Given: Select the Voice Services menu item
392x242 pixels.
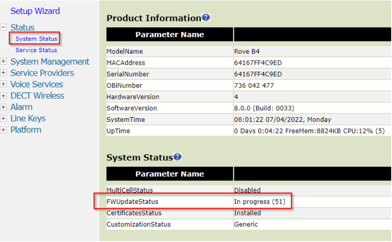Looking at the screenshot, I should click(x=37, y=84).
